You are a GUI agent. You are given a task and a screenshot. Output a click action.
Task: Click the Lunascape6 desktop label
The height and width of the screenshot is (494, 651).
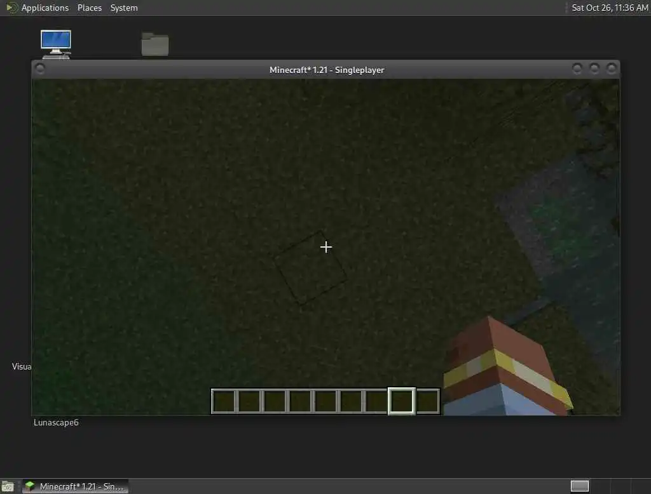pos(56,422)
